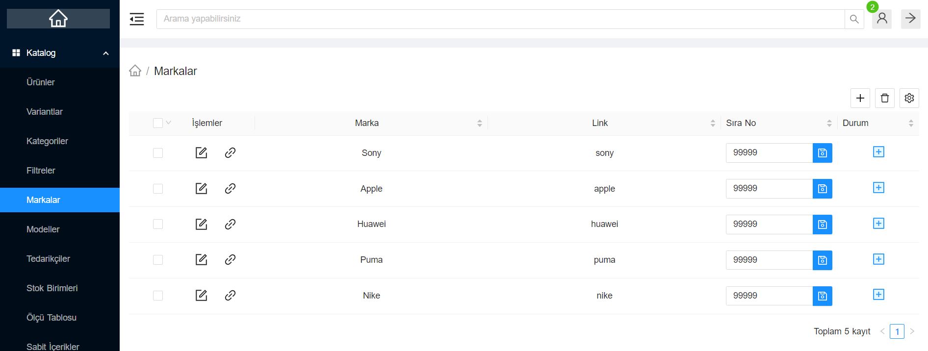Sort table by Durum column
This screenshot has height=351, width=928.
(911, 124)
